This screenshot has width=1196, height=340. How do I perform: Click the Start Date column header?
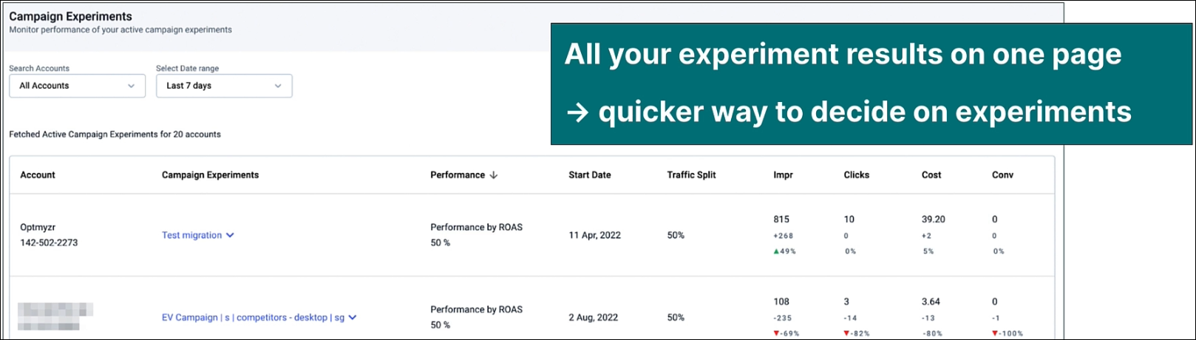pos(589,175)
